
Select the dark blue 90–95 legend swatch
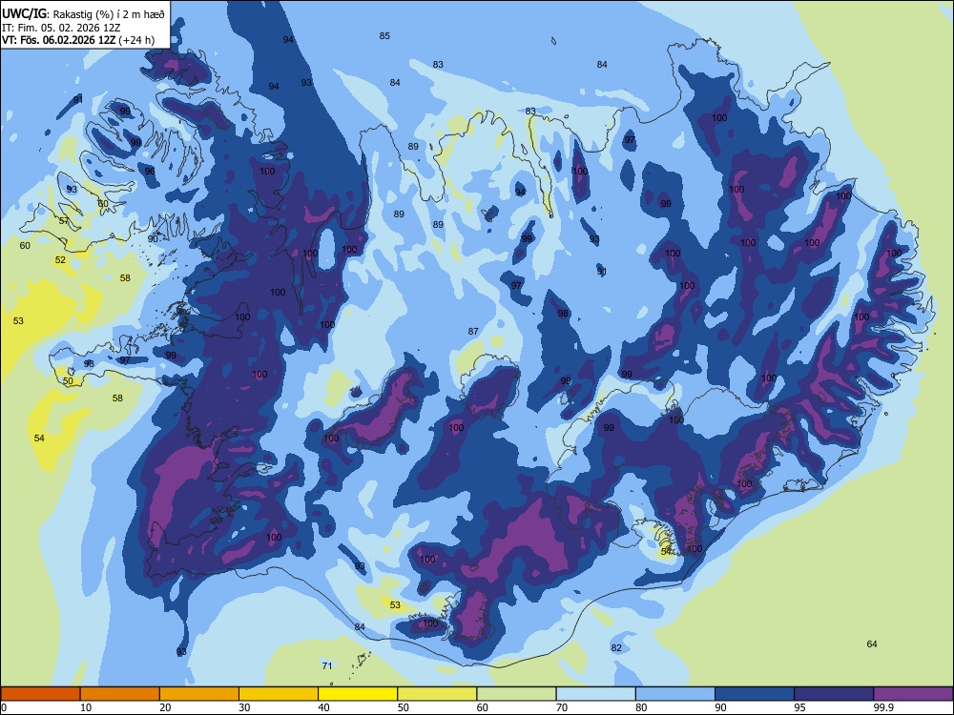pos(755,694)
